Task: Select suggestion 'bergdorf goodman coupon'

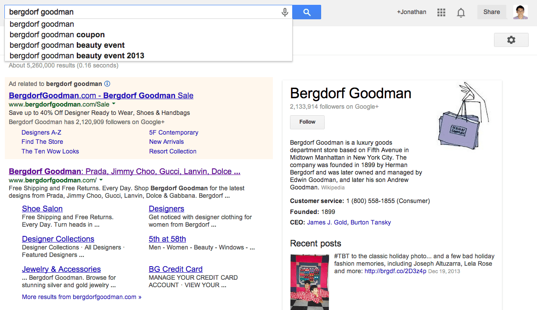Action: [x=148, y=35]
